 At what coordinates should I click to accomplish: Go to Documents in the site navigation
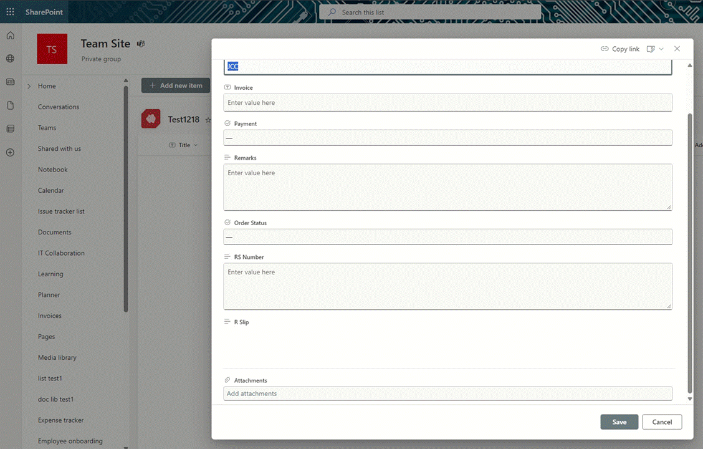pos(55,233)
